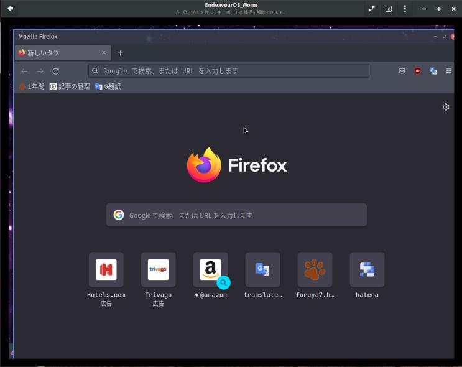
Task: Open the @amazon search shortcut tile
Action: pyautogui.click(x=210, y=269)
